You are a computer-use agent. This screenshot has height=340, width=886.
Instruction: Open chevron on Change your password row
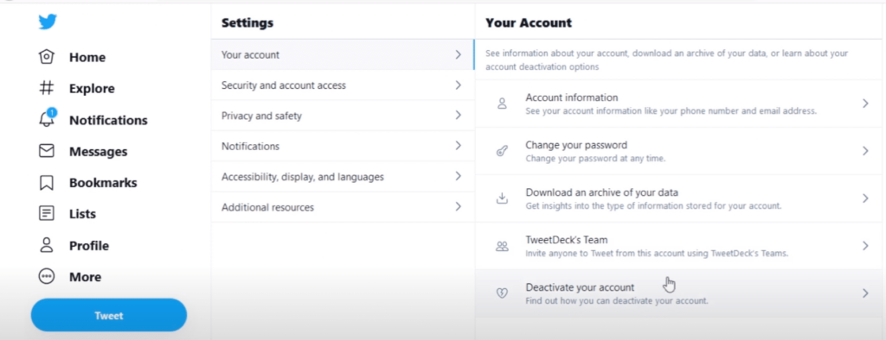pyautogui.click(x=865, y=150)
